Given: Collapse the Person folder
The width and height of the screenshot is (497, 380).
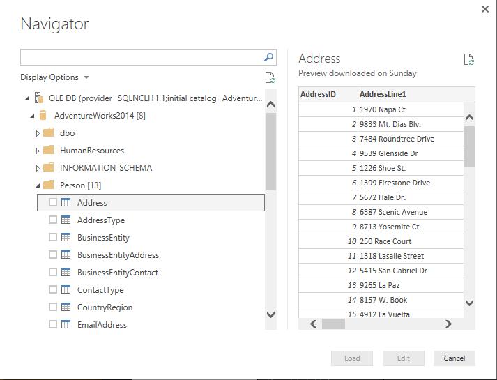Looking at the screenshot, I should coord(38,185).
